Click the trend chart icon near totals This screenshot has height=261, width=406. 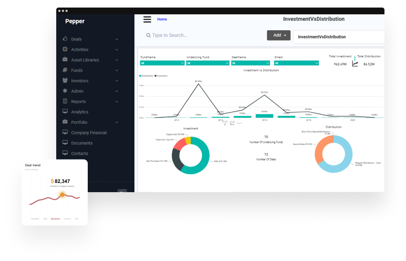coord(355,64)
